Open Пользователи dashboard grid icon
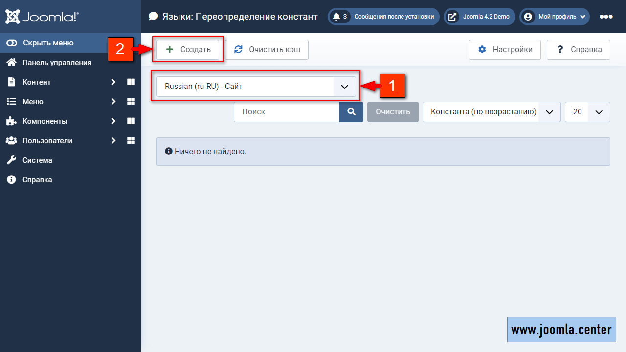Screen dimensions: 626x352 click(x=131, y=141)
